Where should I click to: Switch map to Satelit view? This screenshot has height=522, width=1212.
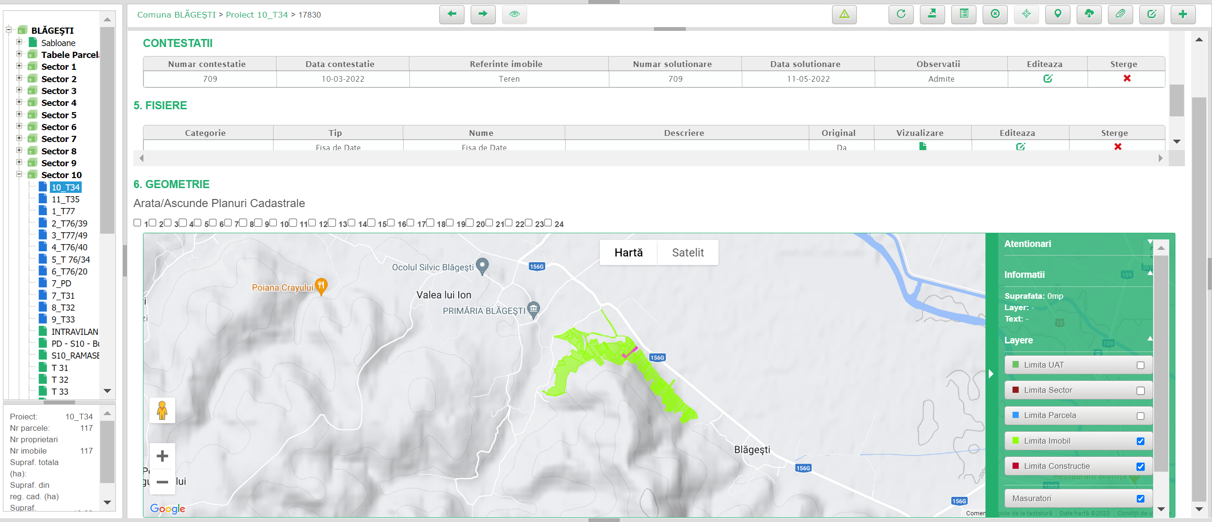point(687,253)
